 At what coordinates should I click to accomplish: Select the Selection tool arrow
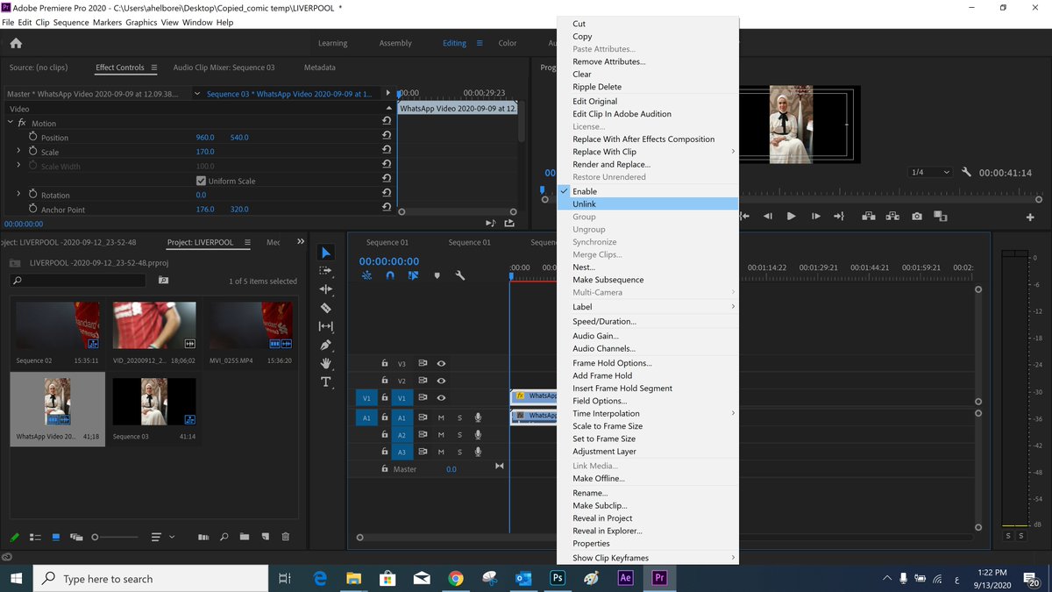[x=325, y=253]
